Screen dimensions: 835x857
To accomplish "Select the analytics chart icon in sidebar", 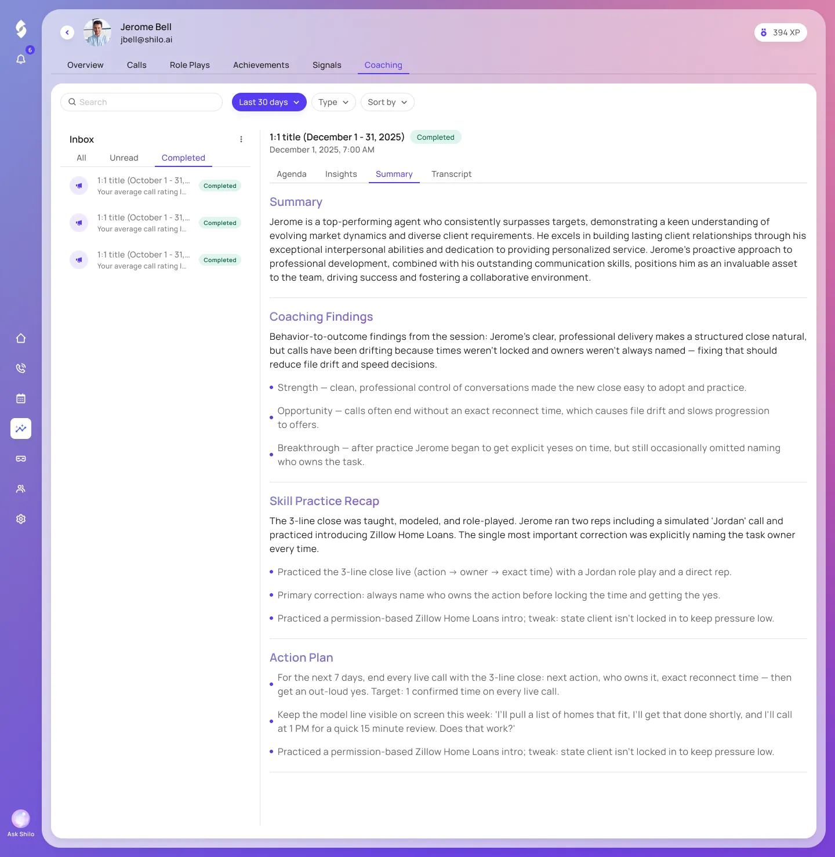I will (x=21, y=428).
